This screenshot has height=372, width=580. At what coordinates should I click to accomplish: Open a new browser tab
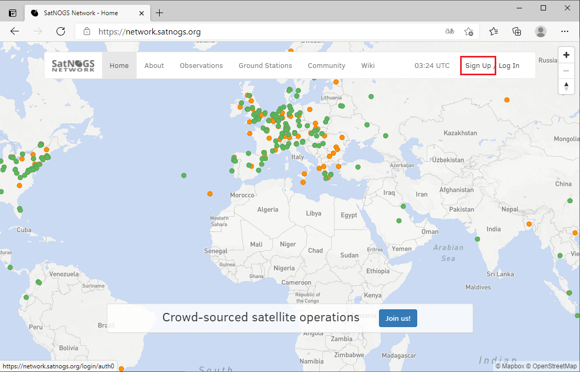(x=160, y=13)
